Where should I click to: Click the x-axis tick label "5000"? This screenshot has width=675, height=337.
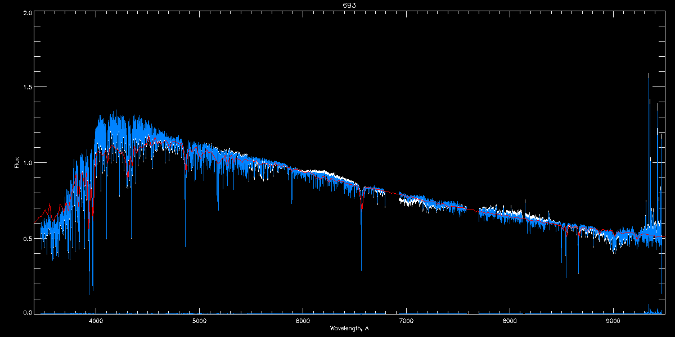tap(199, 321)
